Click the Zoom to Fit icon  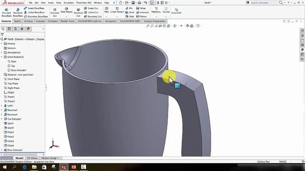tap(148, 26)
